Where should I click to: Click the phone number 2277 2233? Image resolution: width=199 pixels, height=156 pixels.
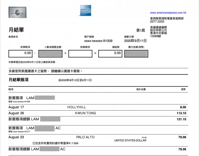(157, 21)
